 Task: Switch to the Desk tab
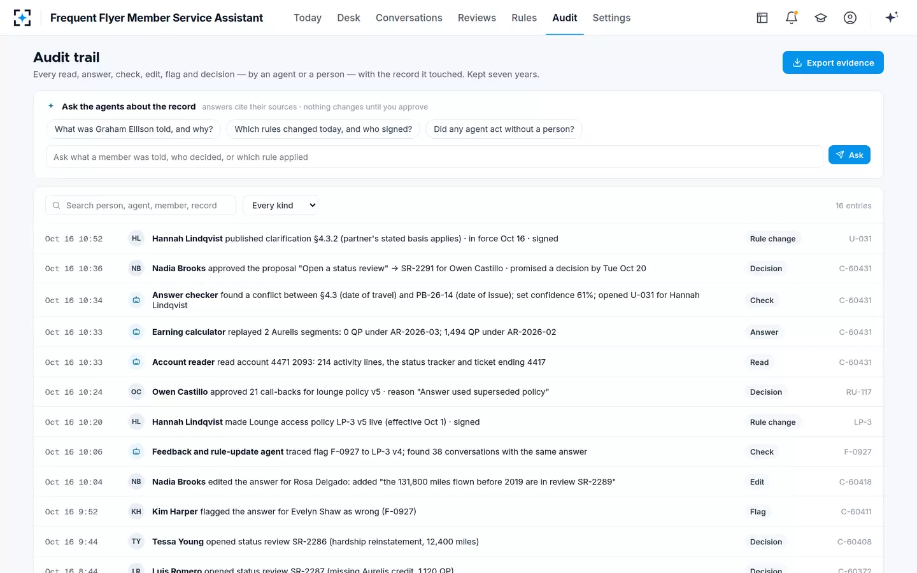(348, 18)
